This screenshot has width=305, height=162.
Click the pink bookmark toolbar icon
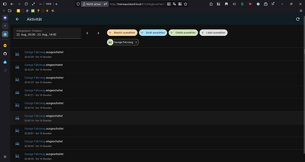coord(226,4)
